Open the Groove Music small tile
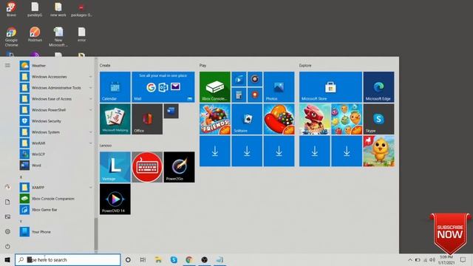The width and height of the screenshot is (473, 266). coord(255,79)
